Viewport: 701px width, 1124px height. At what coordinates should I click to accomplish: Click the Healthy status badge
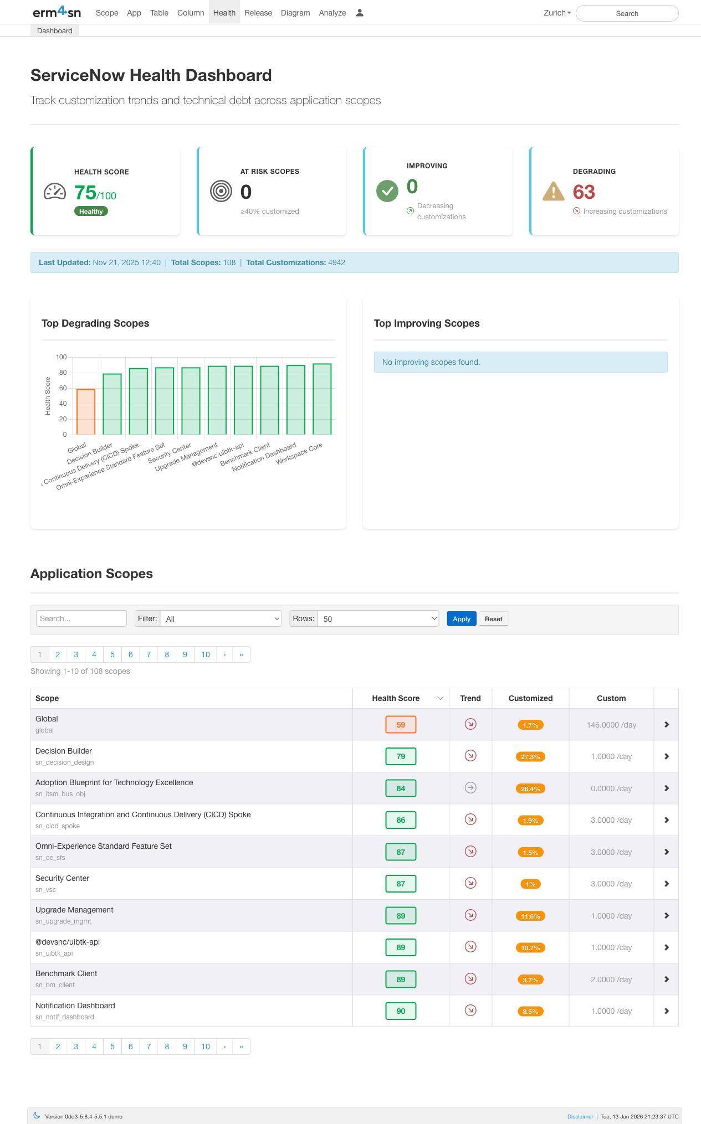pos(91,212)
